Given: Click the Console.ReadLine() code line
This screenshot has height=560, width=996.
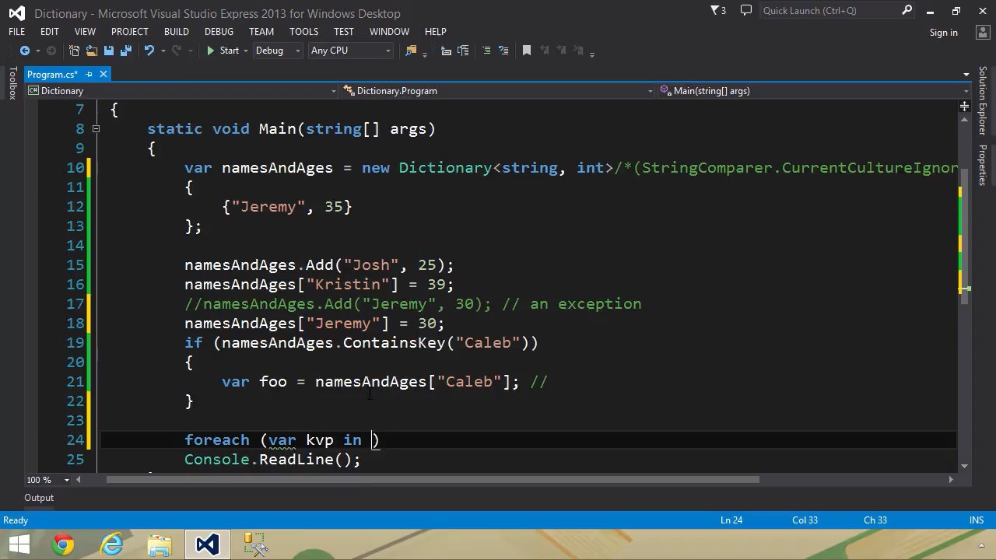Looking at the screenshot, I should click(272, 460).
